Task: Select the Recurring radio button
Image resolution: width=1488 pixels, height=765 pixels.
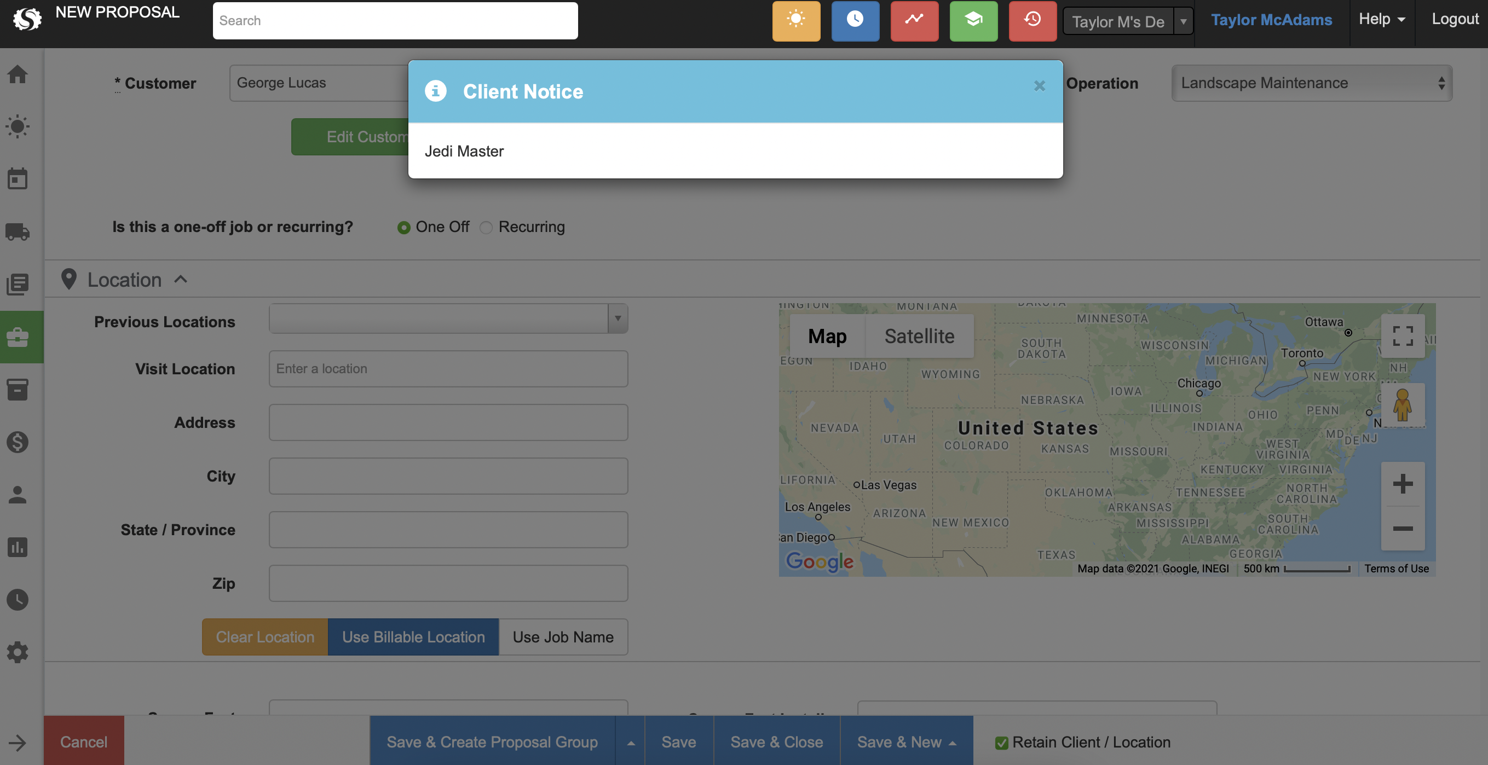Action: 486,228
